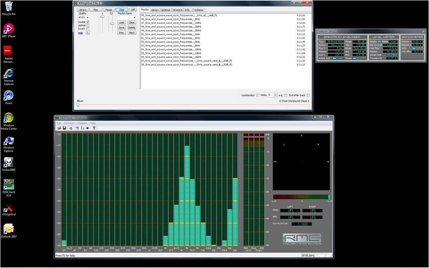Image resolution: width=429 pixels, height=268 pixels.
Task: Open the QControl tab
Action: coord(177,10)
